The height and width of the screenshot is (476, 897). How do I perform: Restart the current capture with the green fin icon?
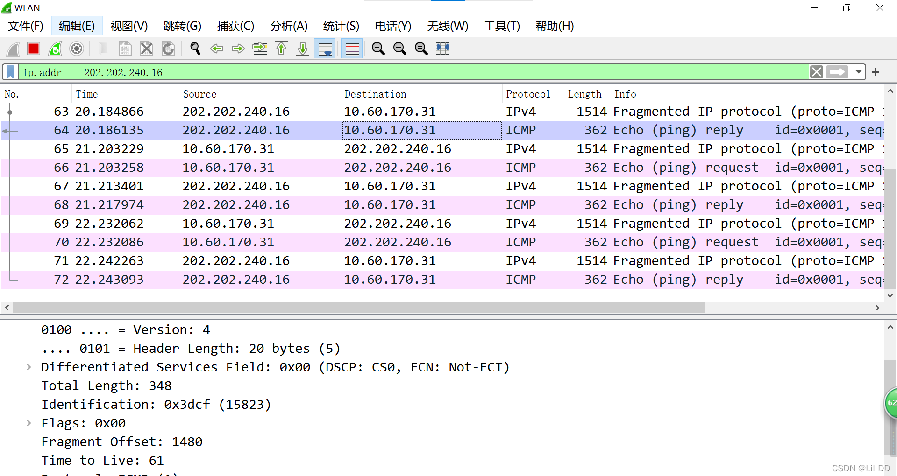[55, 49]
